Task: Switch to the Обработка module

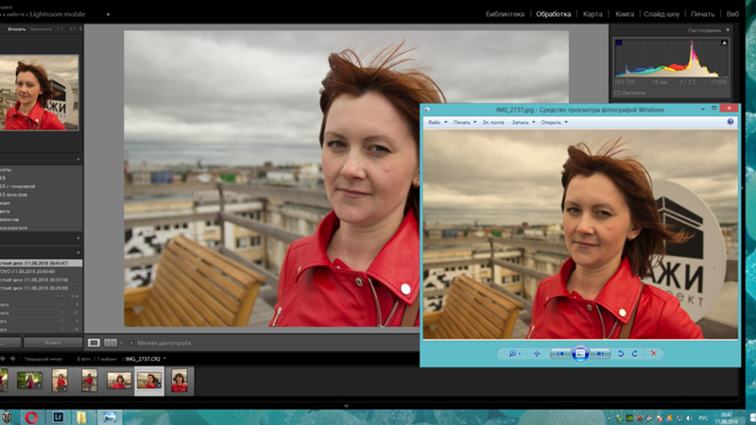Action: [x=553, y=14]
